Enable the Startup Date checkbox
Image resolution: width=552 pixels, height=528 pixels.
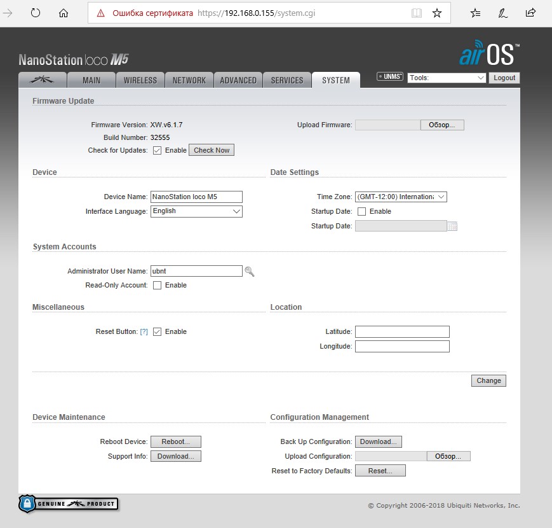point(361,211)
